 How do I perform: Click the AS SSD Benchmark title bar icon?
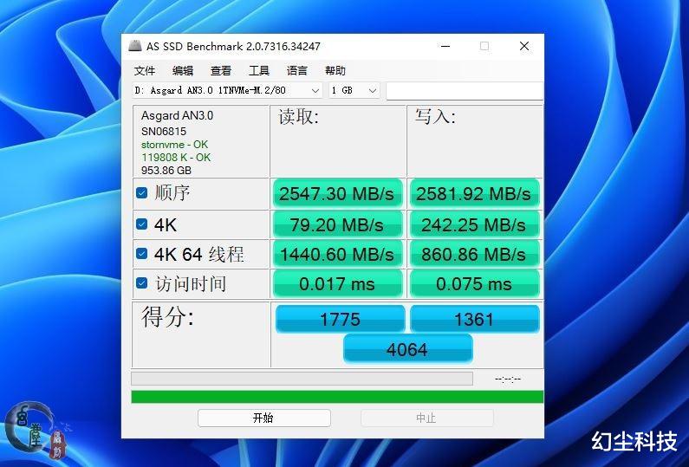tap(135, 46)
